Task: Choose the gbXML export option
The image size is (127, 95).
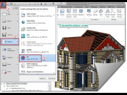Action: 37,51
